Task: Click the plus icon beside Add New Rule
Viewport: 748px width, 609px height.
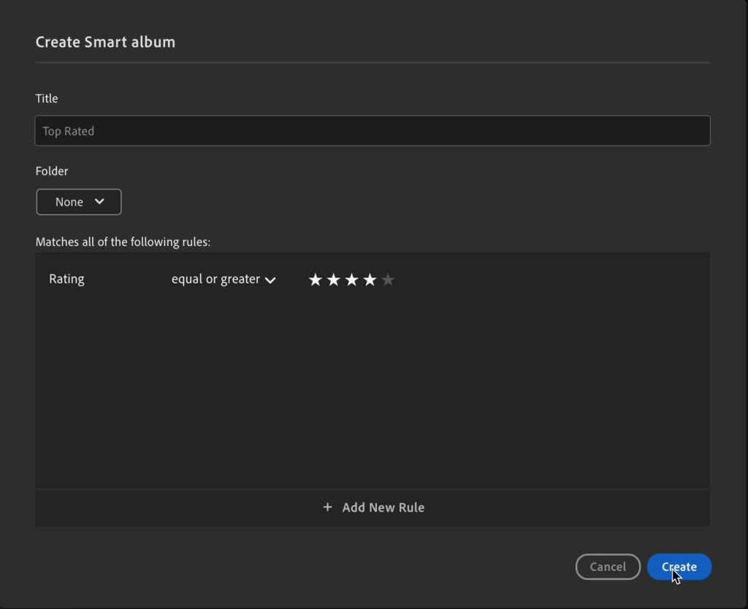Action: tap(327, 507)
